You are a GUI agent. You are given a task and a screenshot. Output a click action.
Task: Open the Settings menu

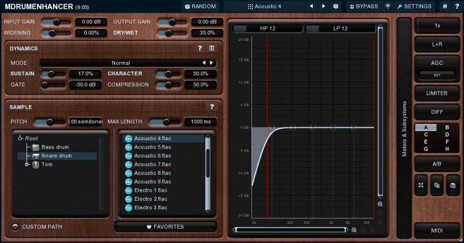pos(414,7)
